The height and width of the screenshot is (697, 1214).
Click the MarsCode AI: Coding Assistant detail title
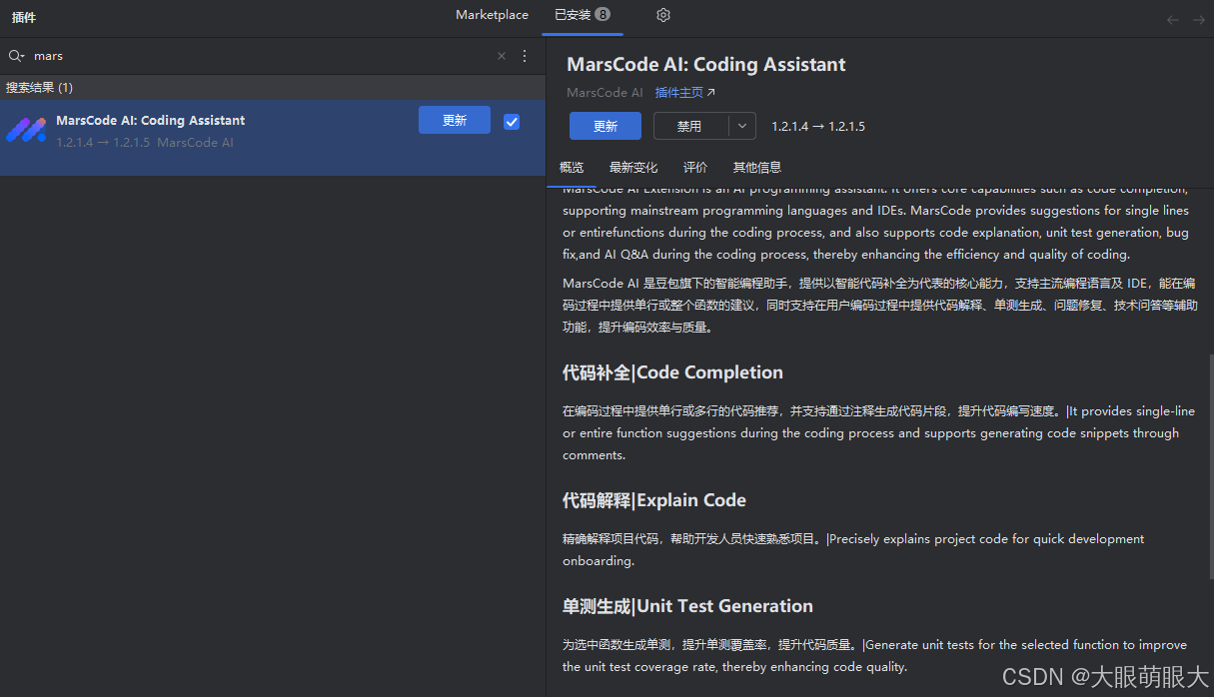pos(706,65)
